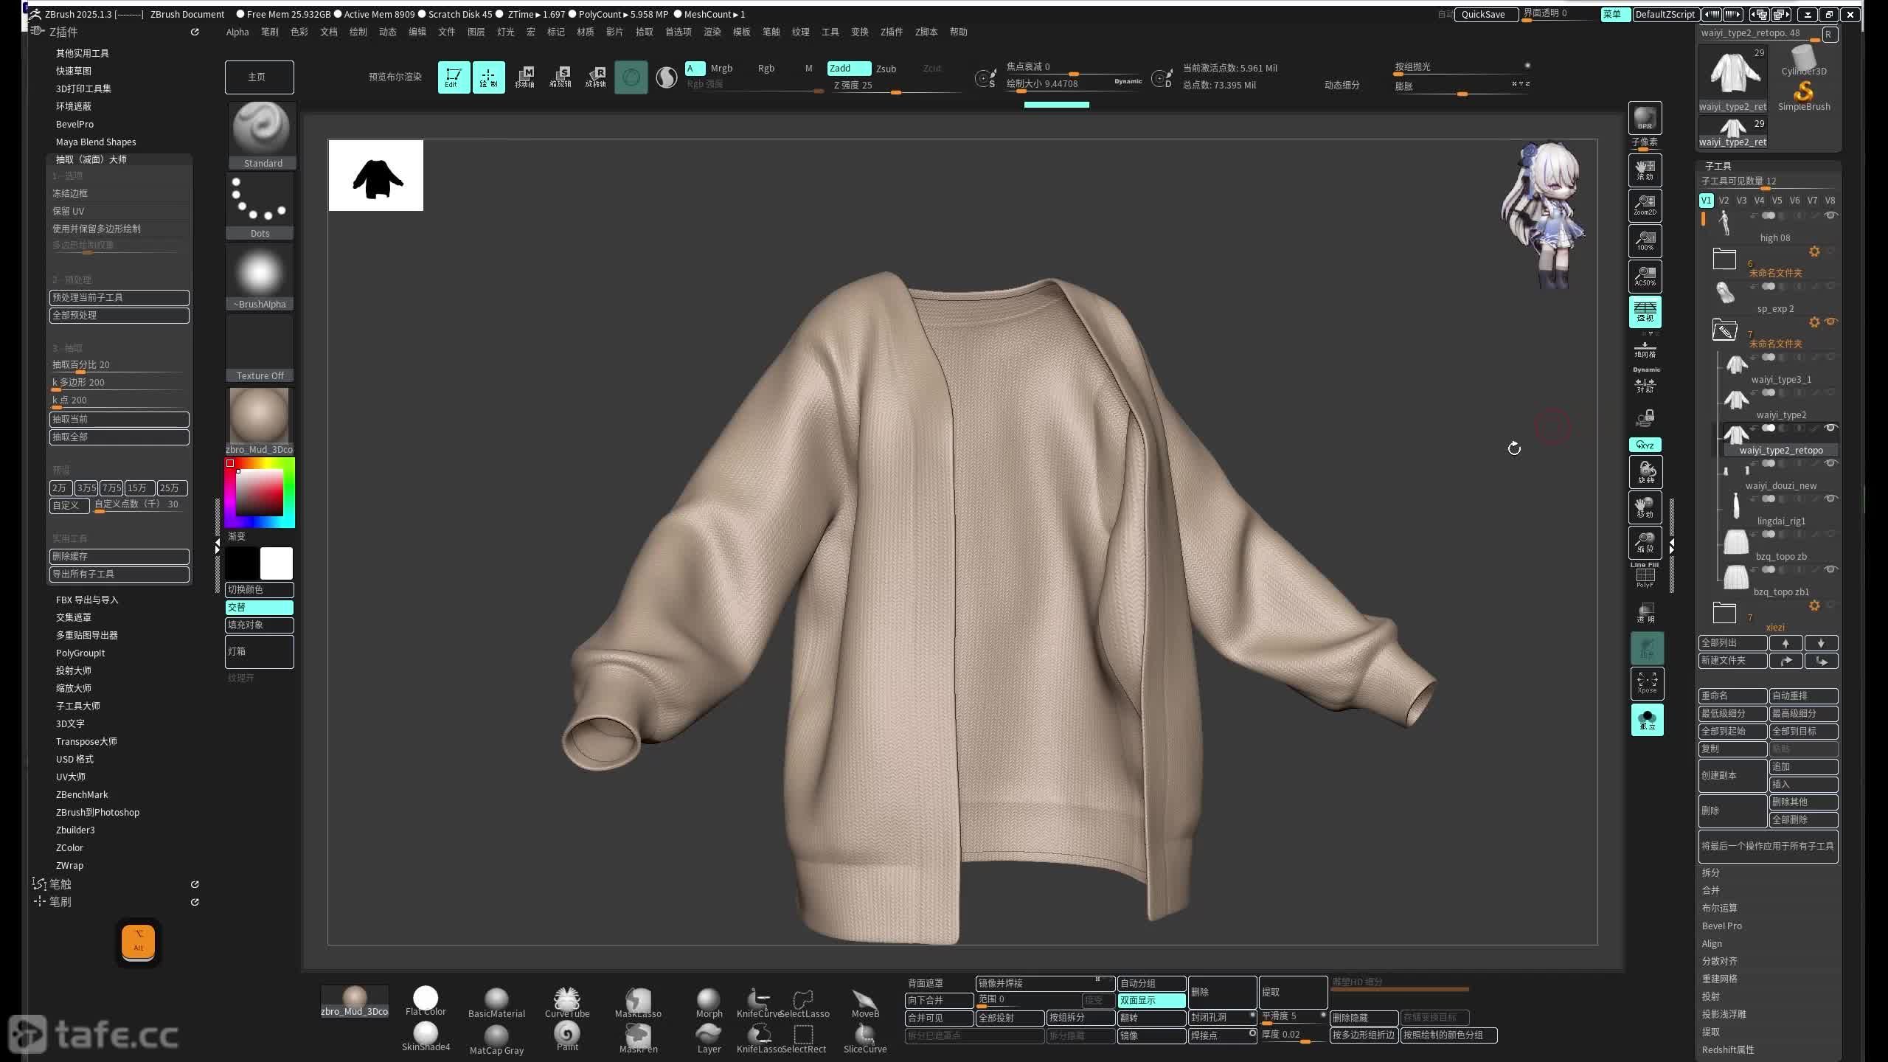Toggle eye of bzq_topo zb1 subtool
This screenshot has height=1062, width=1888.
pos(1830,569)
